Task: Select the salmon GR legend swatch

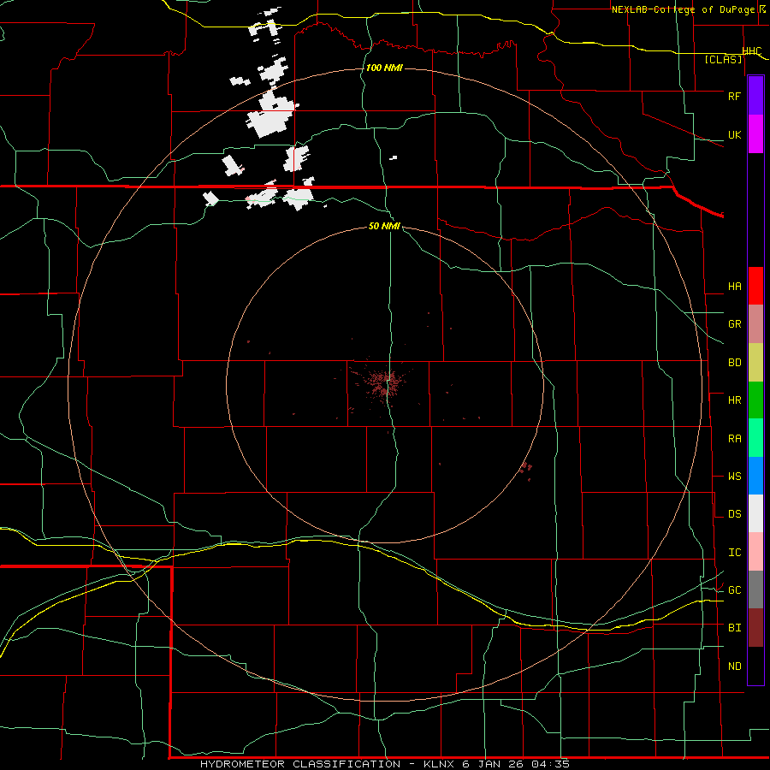Action: coord(755,323)
